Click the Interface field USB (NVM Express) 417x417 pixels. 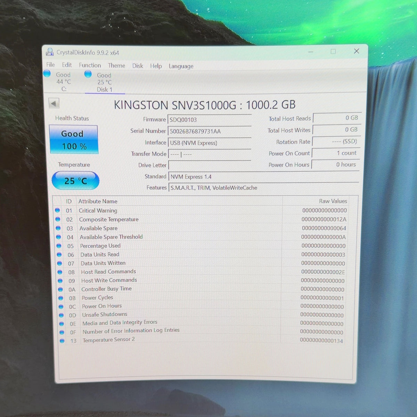click(x=209, y=142)
